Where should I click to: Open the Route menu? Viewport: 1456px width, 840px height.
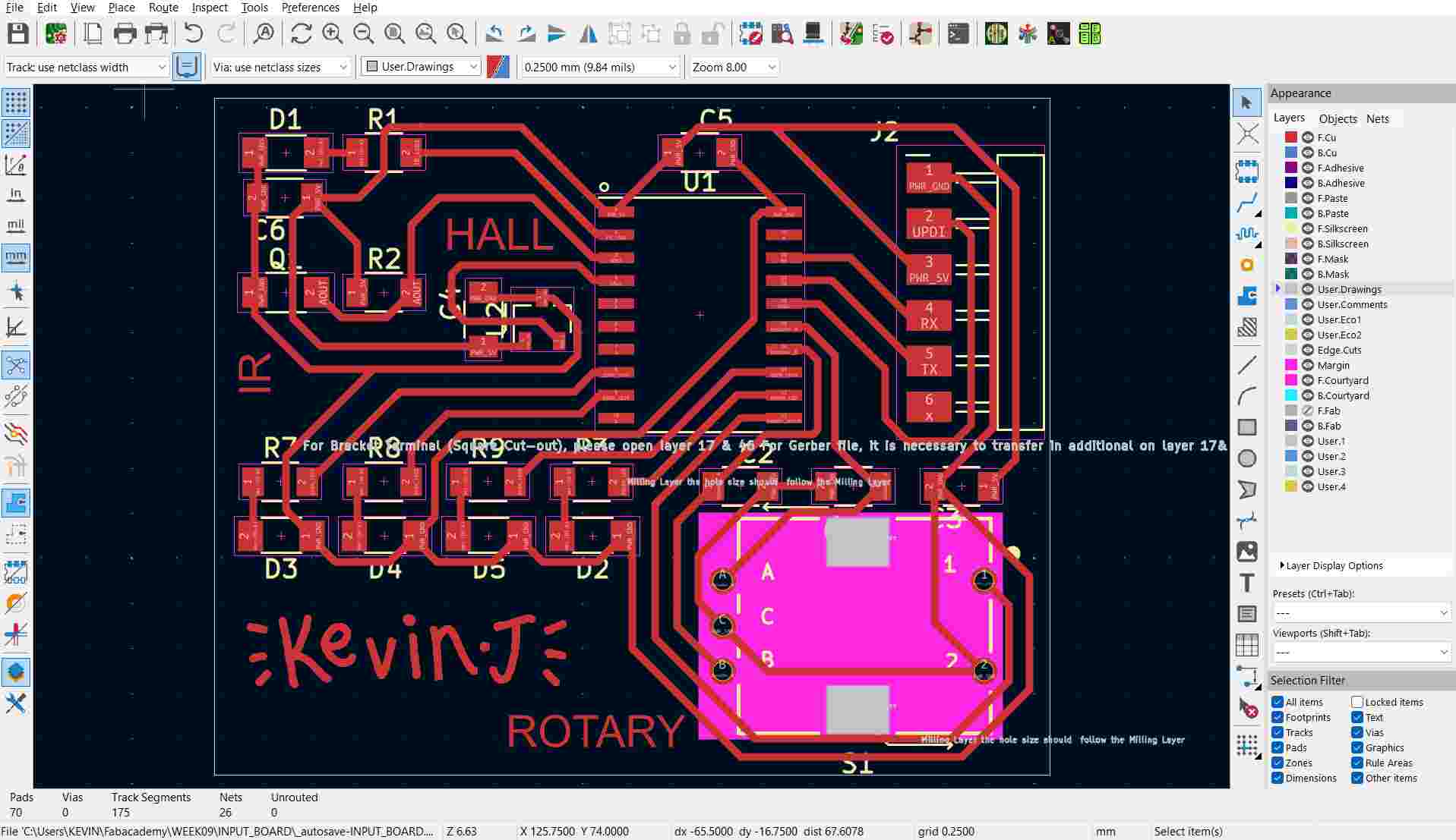click(x=163, y=8)
